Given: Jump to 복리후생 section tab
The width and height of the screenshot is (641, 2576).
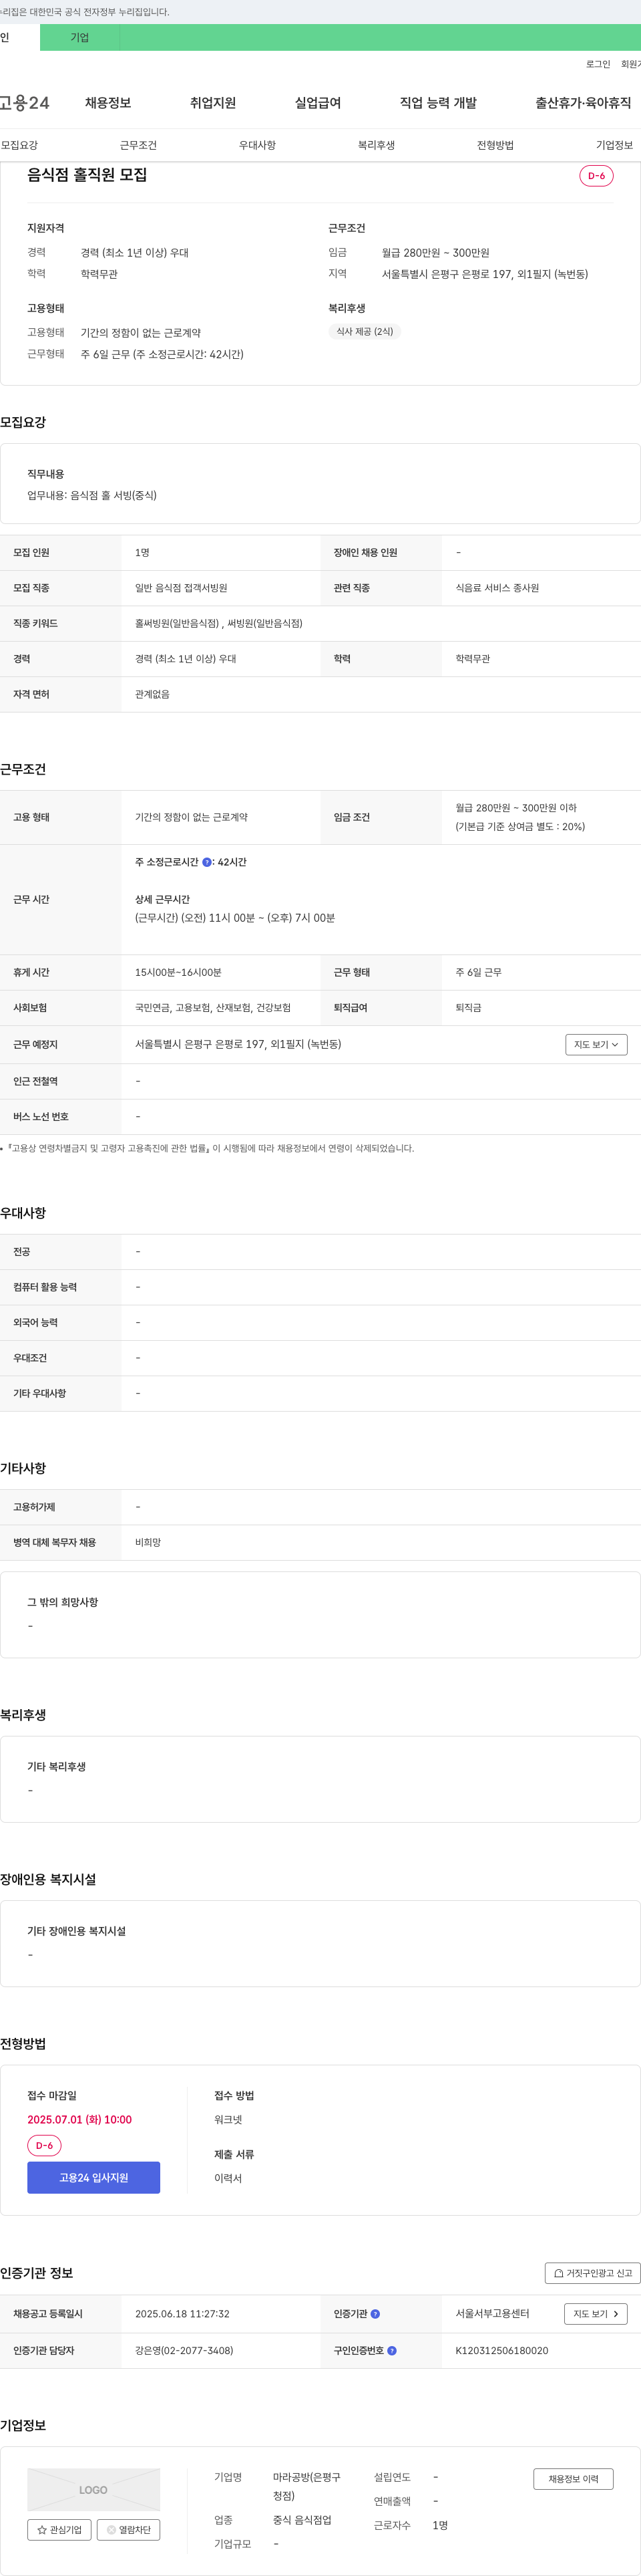Looking at the screenshot, I should 377,145.
